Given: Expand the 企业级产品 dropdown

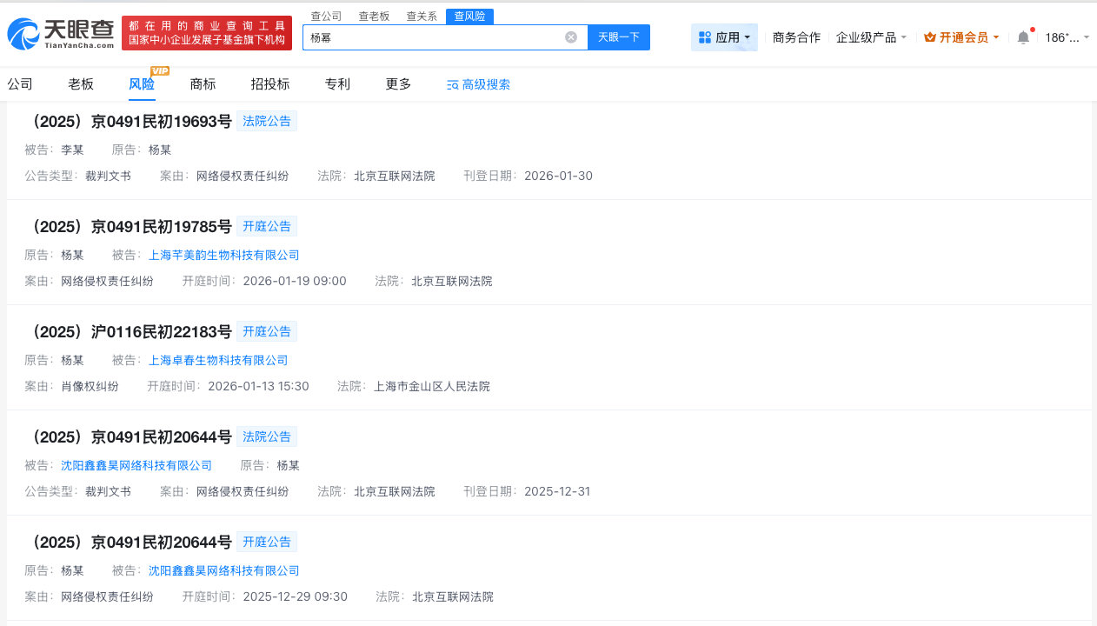Looking at the screenshot, I should point(870,37).
